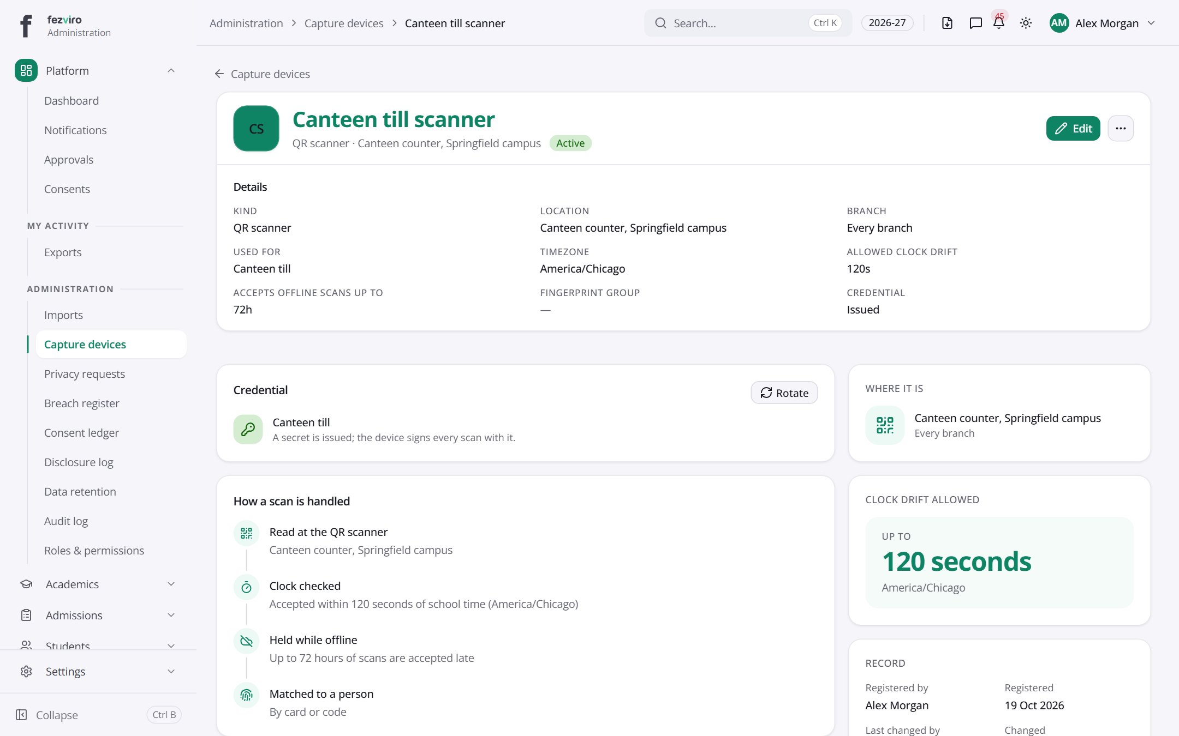
Task: Click the fingerprint icon for Matched to a person
Action: 246,695
